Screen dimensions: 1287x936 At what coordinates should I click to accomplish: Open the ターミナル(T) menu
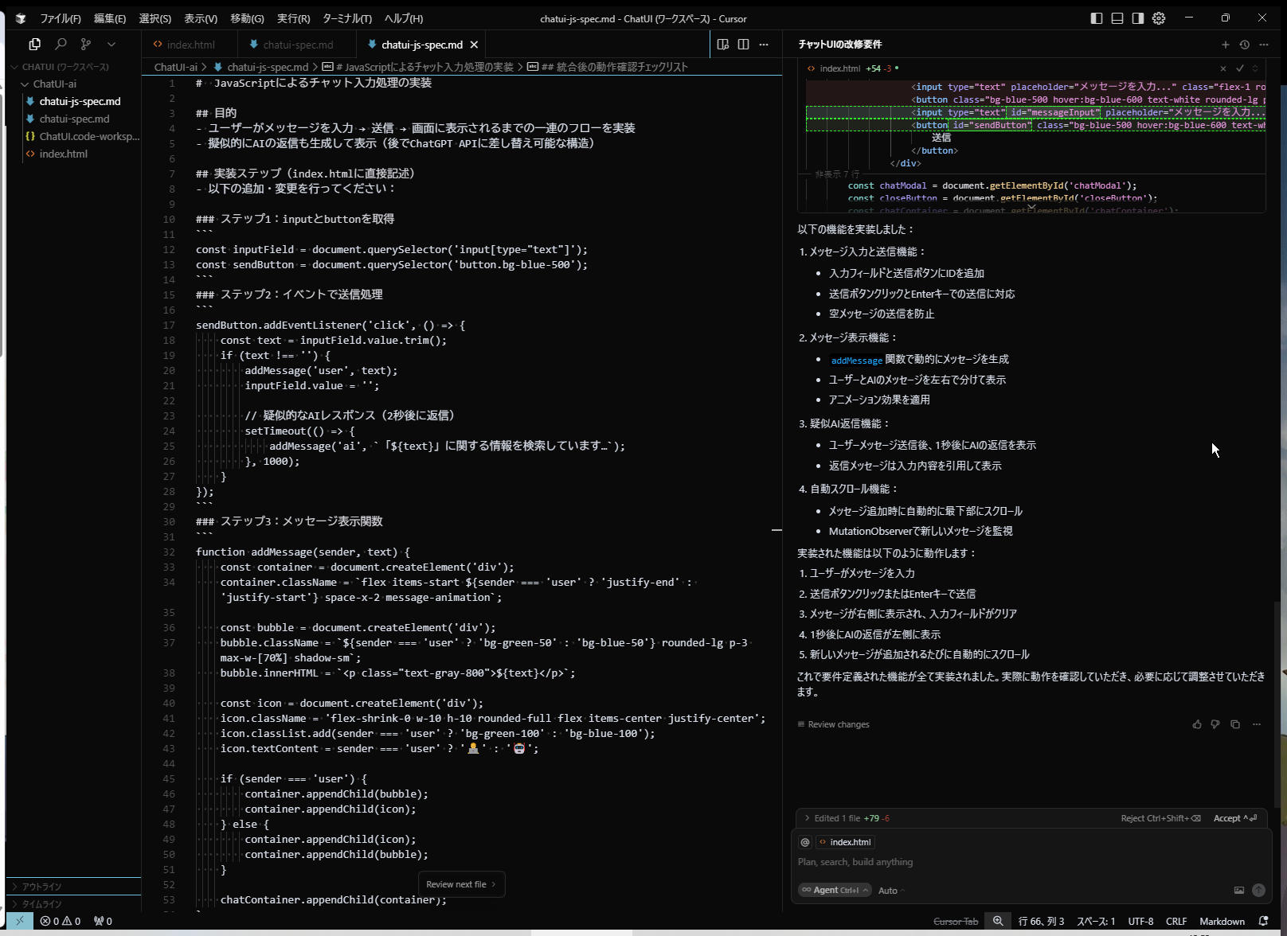[346, 18]
